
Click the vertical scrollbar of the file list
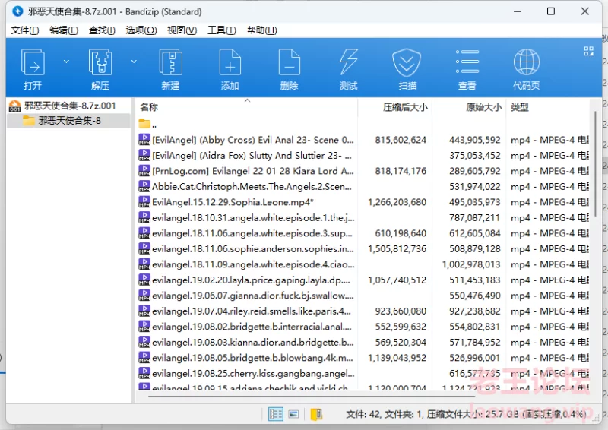point(595,163)
